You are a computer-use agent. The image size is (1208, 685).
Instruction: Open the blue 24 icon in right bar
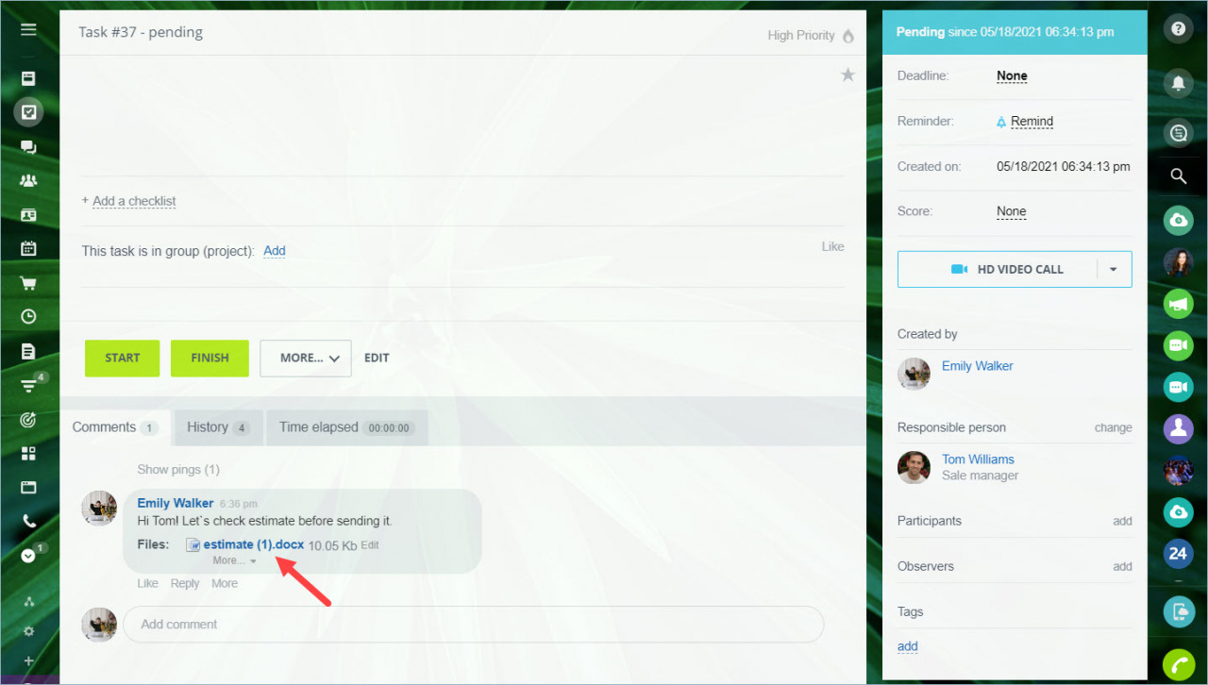click(x=1178, y=554)
